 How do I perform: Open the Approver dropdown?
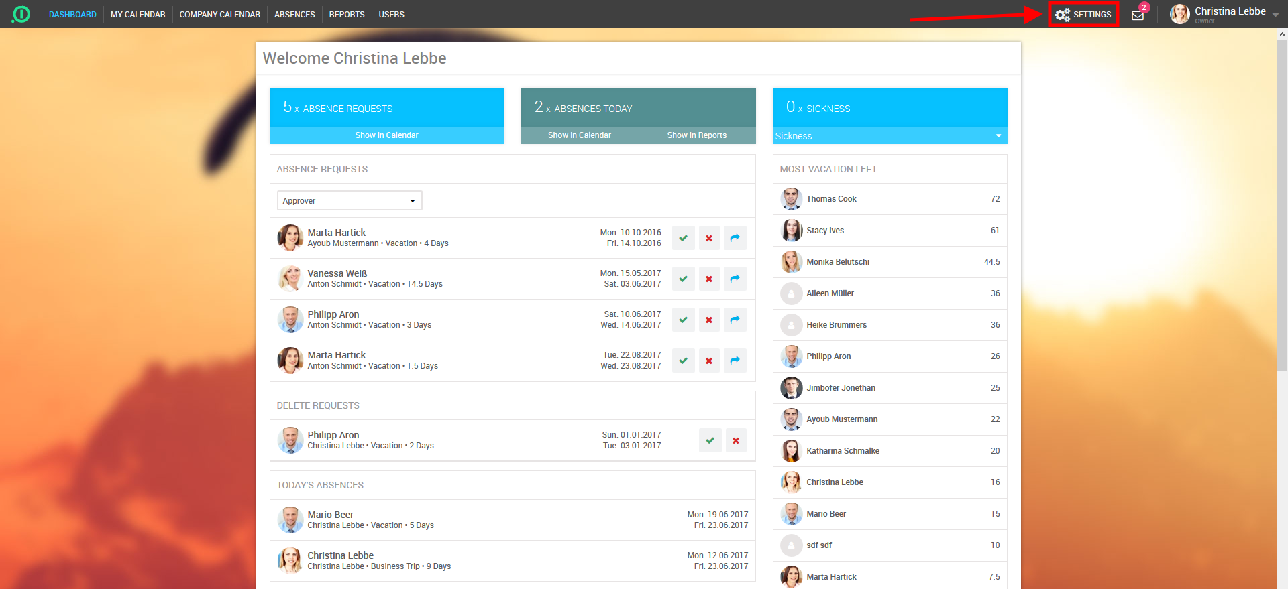click(350, 200)
